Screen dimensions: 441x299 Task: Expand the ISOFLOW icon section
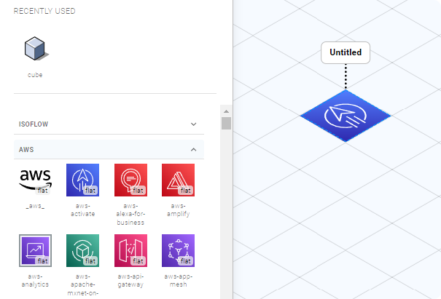click(109, 124)
